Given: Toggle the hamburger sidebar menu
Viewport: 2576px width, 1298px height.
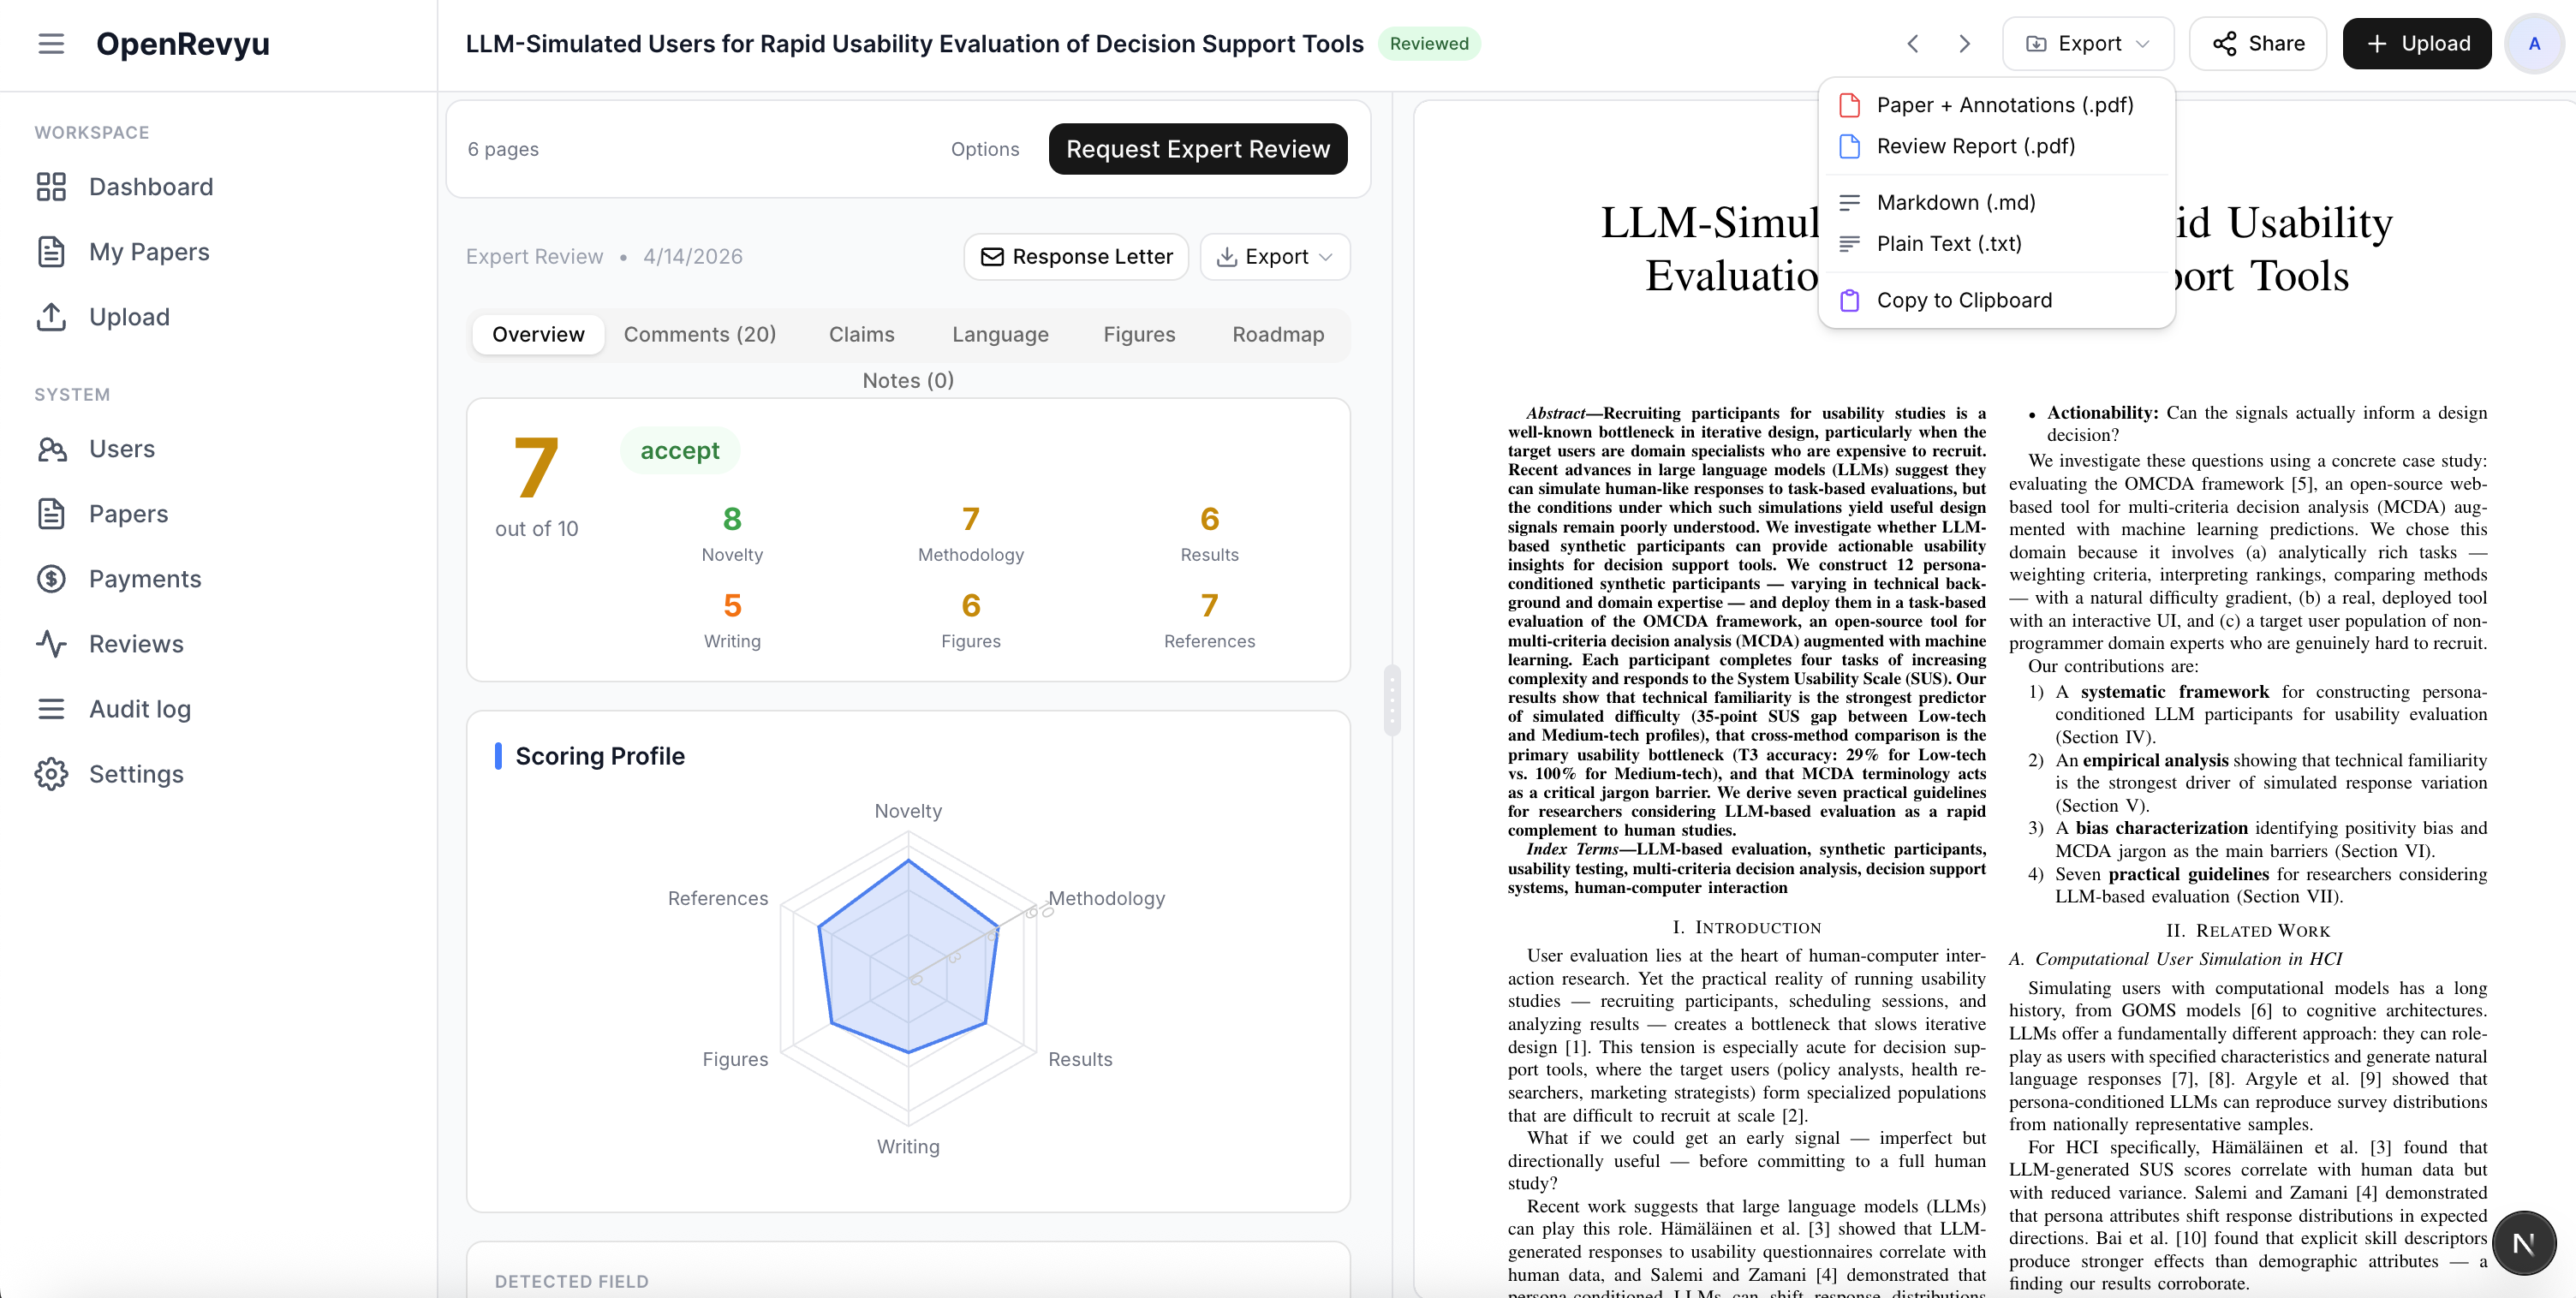Looking at the screenshot, I should tap(51, 44).
